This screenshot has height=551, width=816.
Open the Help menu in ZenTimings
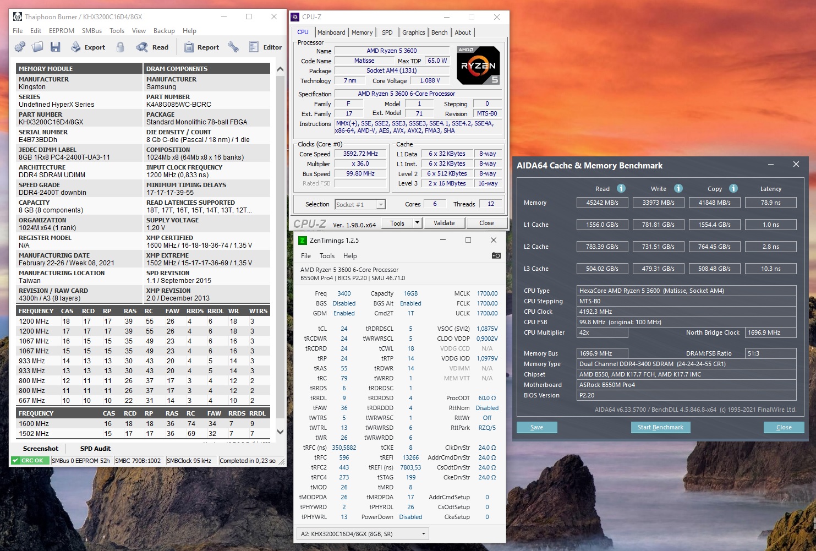(x=350, y=256)
